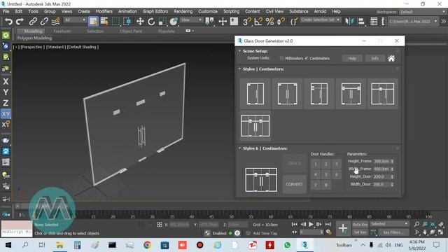Activate Bind to Space Warp tool
Viewport: 448px width, 252px height.
(56, 22)
